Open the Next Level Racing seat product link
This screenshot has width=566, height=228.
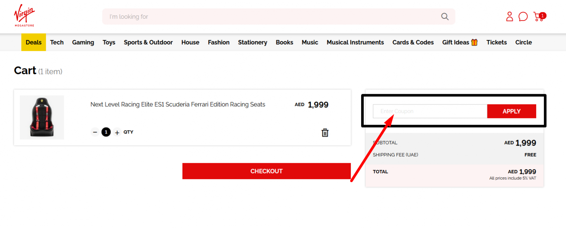178,104
